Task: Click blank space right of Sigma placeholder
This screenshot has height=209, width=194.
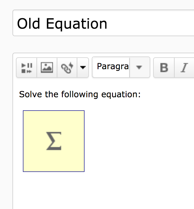Action: point(139,141)
